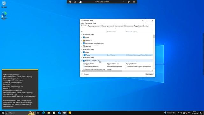Switch to the Автозагрузка tab
The height and width of the screenshot is (115, 204).
(119, 26)
